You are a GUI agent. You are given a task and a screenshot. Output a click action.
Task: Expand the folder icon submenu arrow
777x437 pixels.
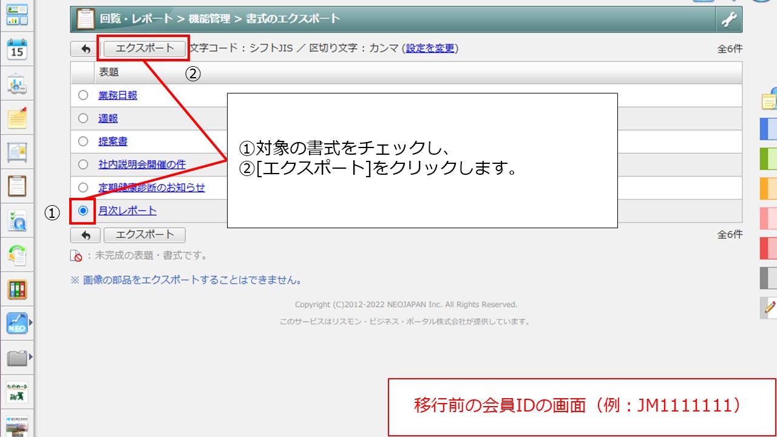[30, 358]
